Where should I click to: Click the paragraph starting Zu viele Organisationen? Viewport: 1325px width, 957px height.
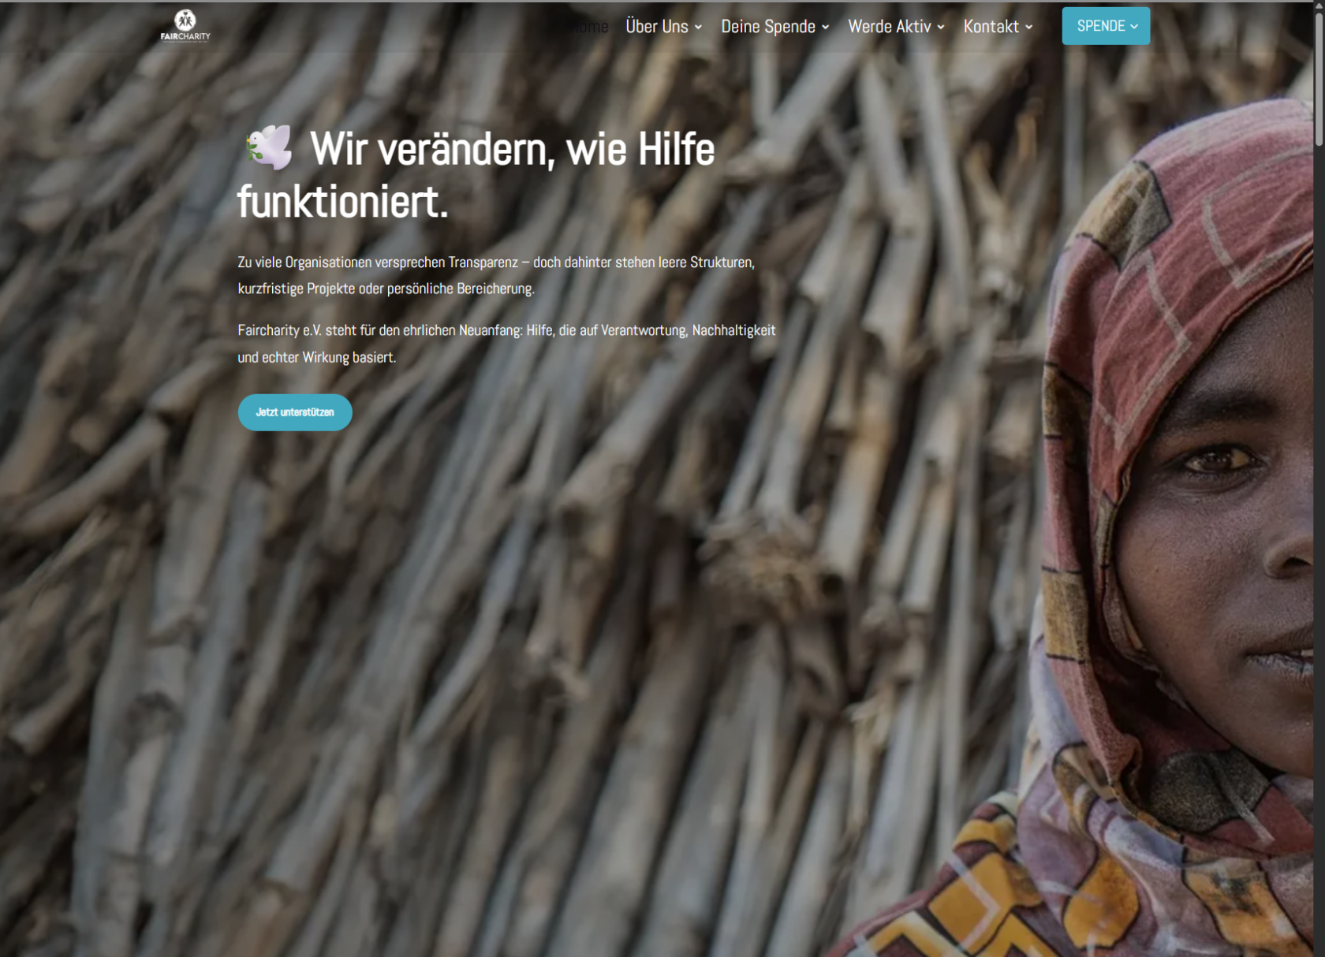tap(496, 275)
